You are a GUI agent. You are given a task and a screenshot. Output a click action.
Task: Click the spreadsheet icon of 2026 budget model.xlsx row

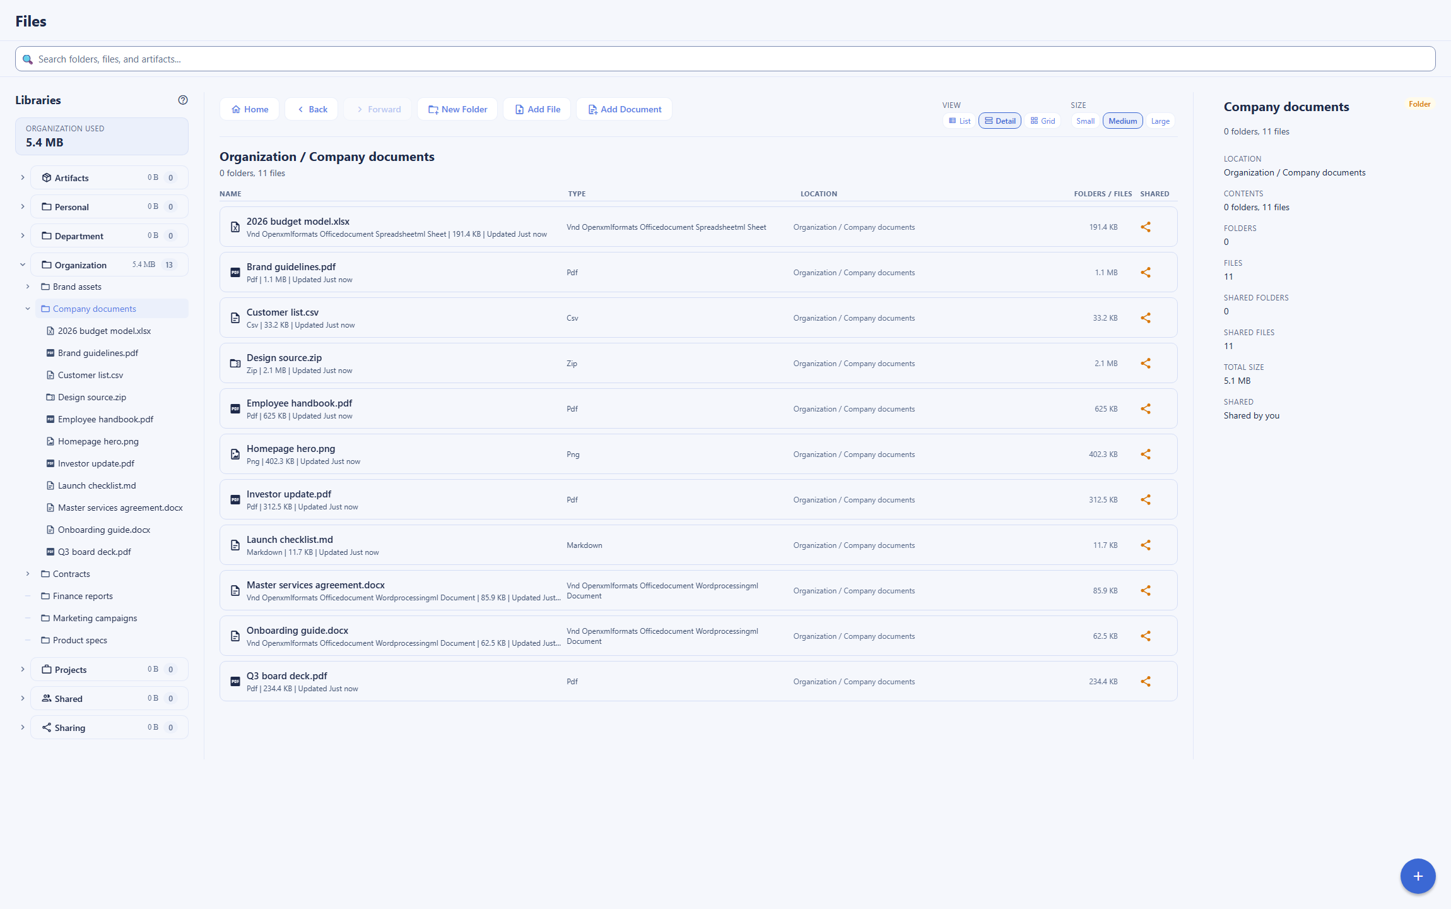[x=235, y=227]
